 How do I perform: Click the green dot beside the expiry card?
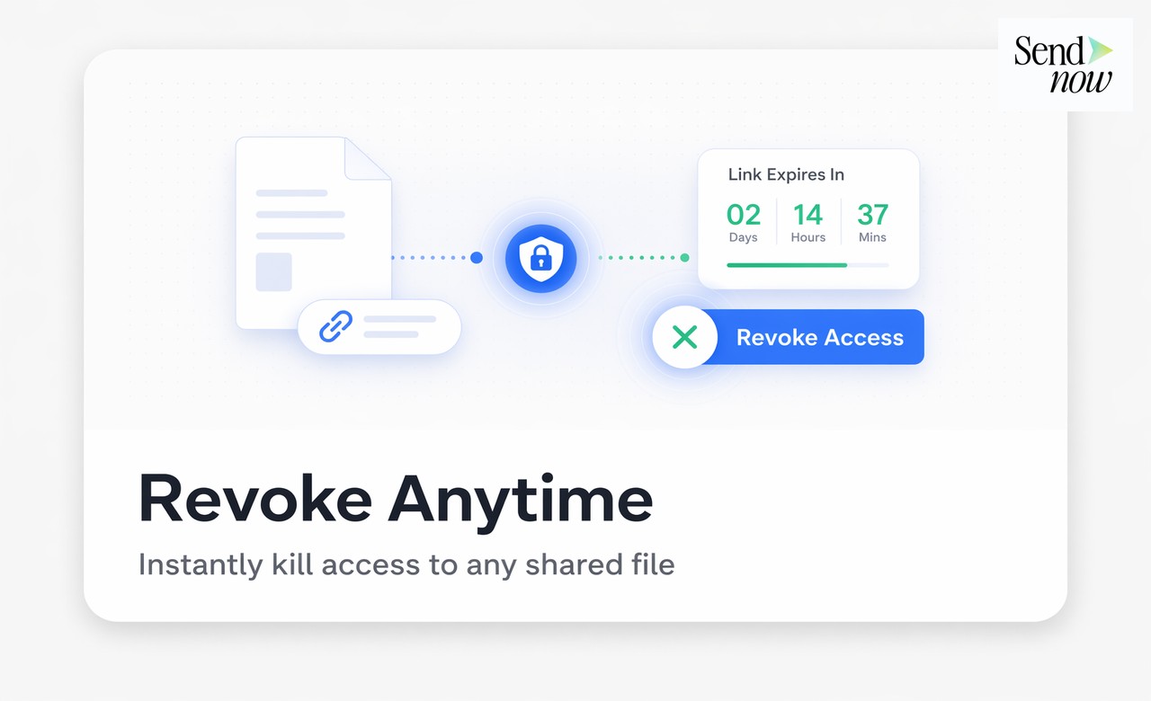click(685, 258)
